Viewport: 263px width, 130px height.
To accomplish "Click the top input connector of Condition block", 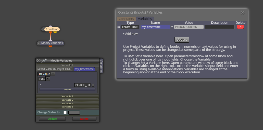I will 50,27.
